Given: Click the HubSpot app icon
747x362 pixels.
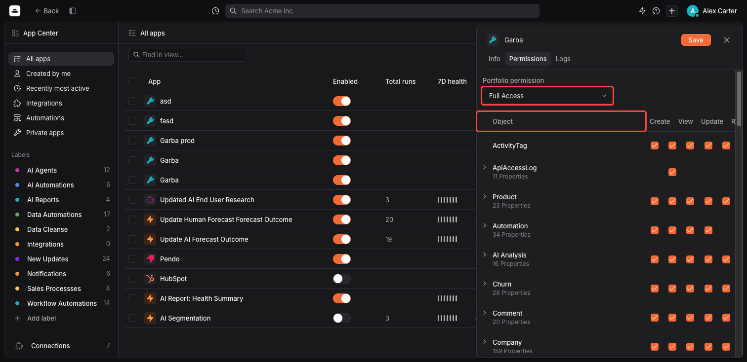Looking at the screenshot, I should pos(150,279).
